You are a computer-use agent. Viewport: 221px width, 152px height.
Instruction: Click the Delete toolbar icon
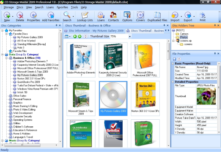(x=20, y=16)
